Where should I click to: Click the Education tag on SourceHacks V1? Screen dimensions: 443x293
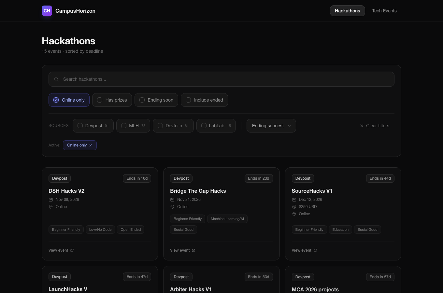click(340, 230)
